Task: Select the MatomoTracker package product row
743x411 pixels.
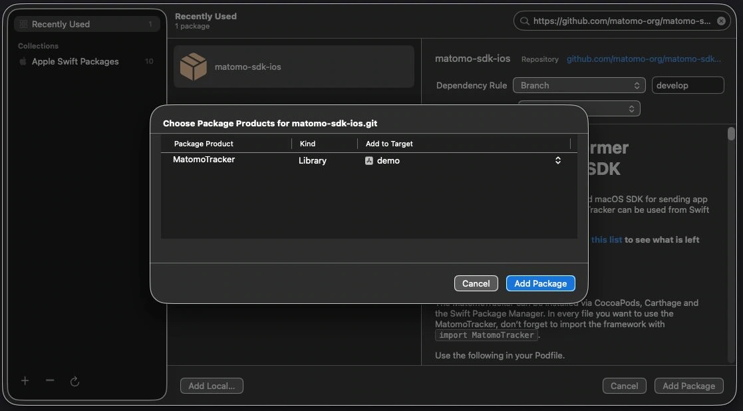Action: 369,160
